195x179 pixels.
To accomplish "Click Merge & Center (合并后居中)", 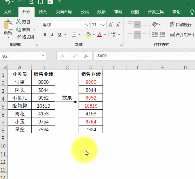I will 182,35.
